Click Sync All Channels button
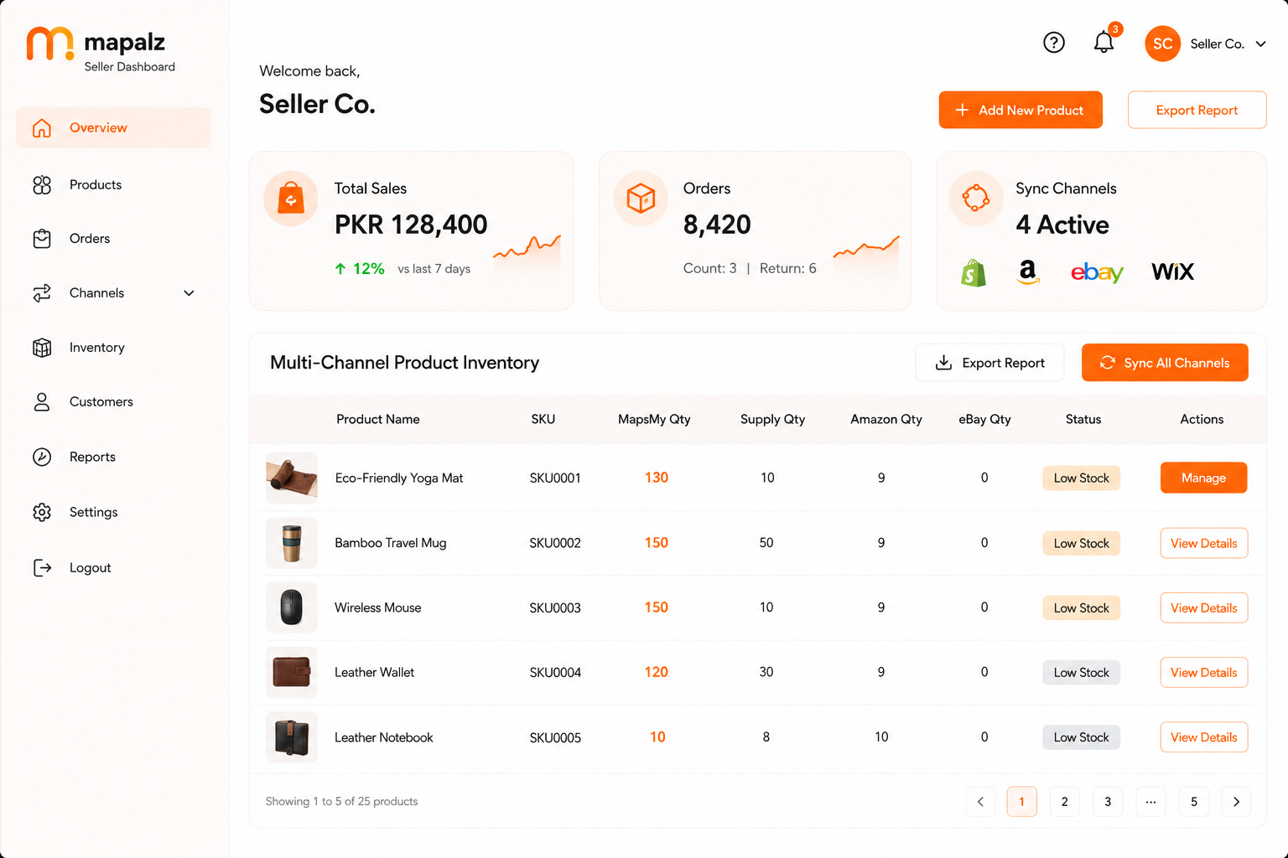 pyautogui.click(x=1165, y=363)
